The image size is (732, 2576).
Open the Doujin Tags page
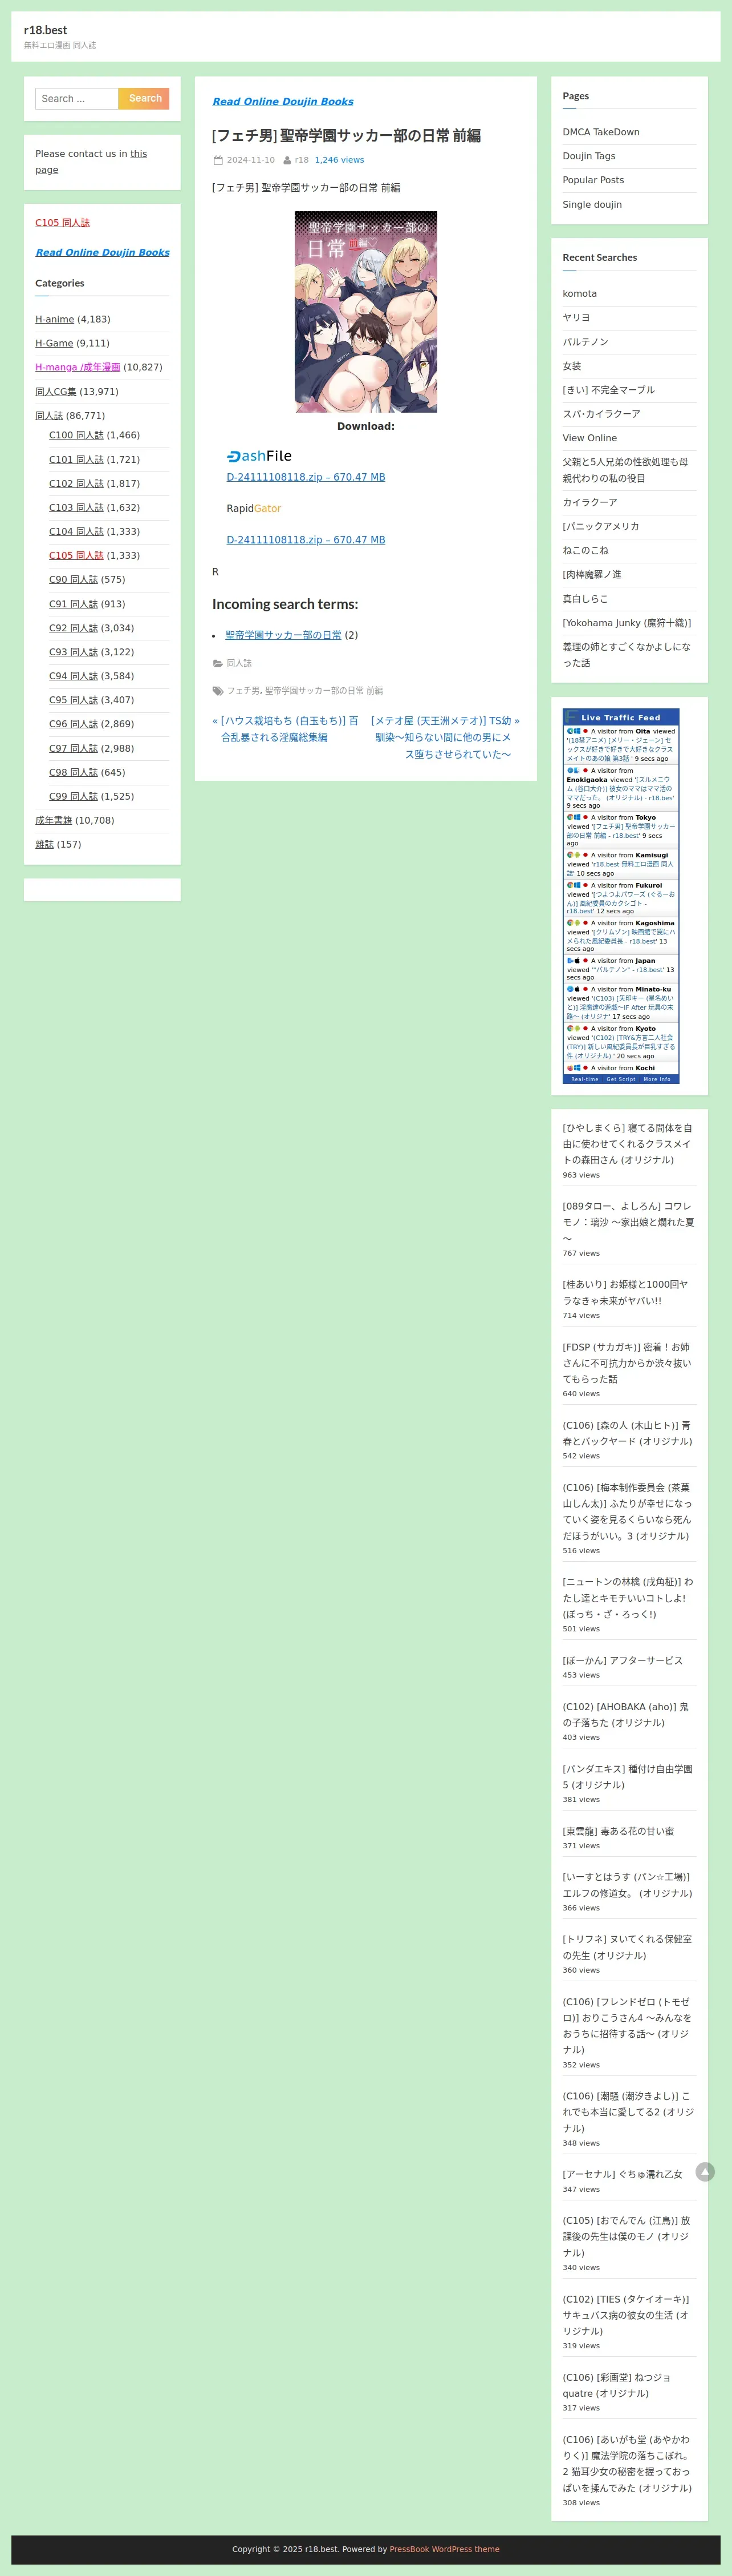589,156
